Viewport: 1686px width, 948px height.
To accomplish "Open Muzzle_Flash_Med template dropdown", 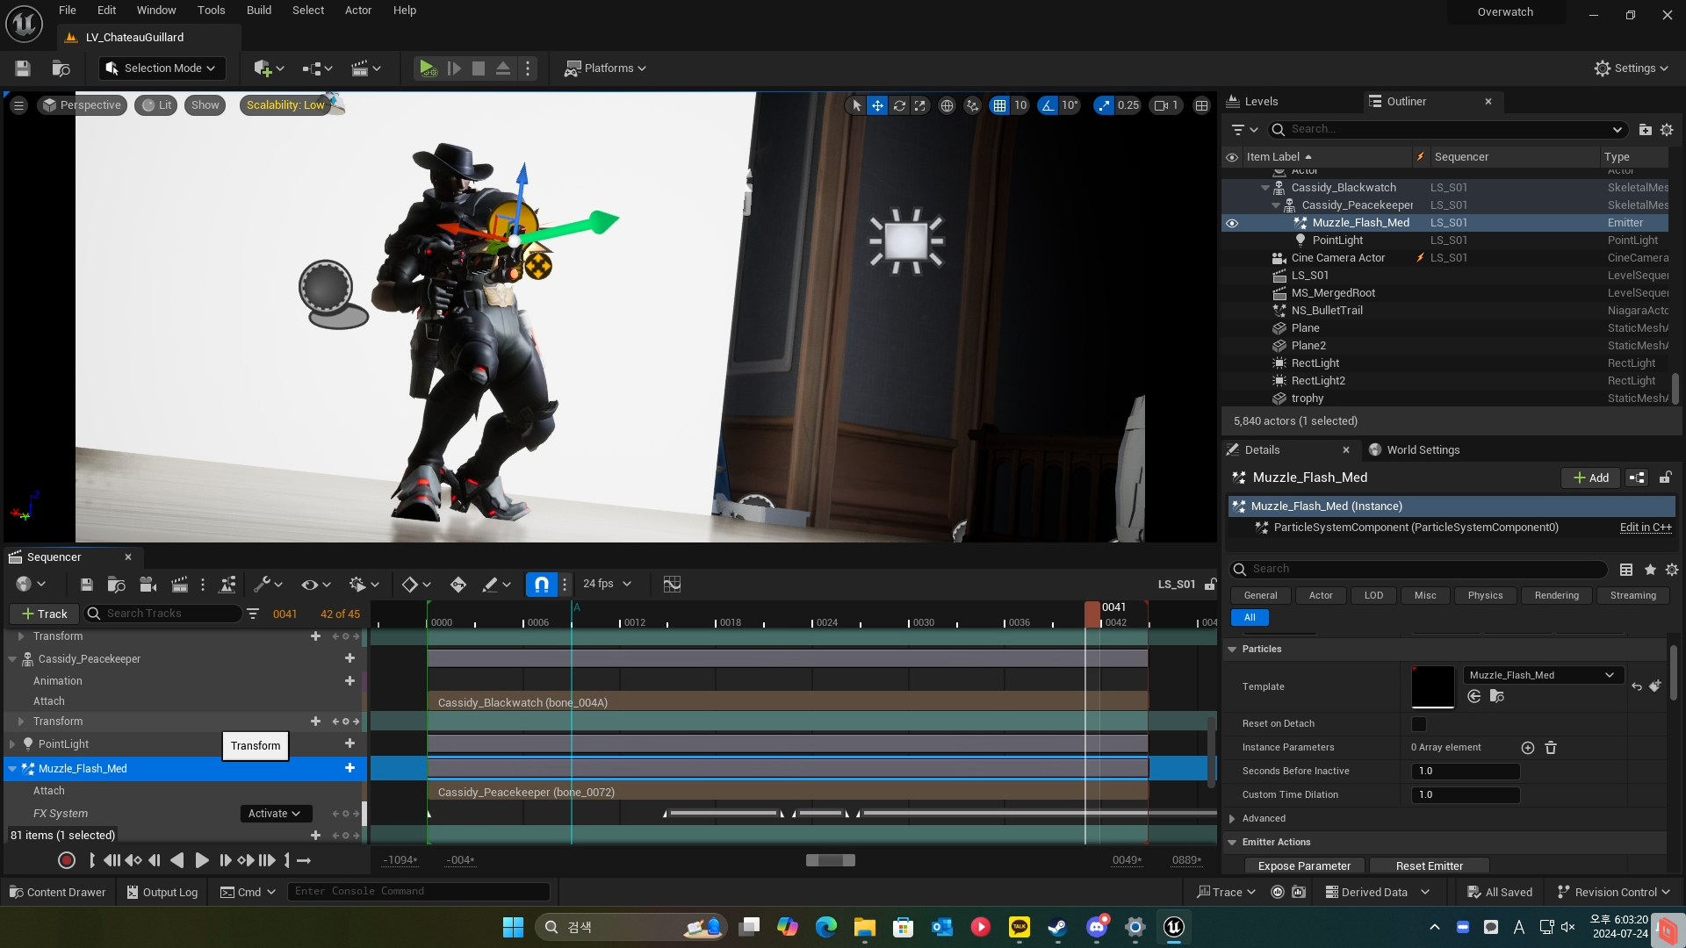I will [x=1543, y=675].
